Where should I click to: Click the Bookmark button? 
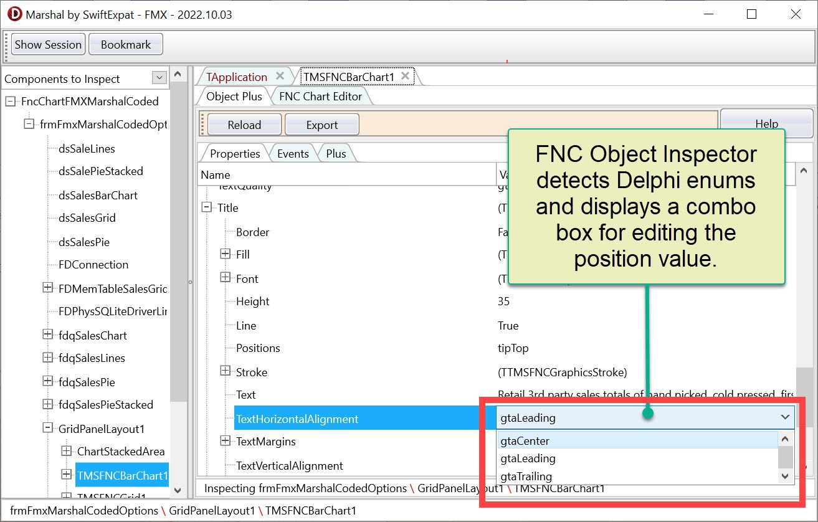126,45
